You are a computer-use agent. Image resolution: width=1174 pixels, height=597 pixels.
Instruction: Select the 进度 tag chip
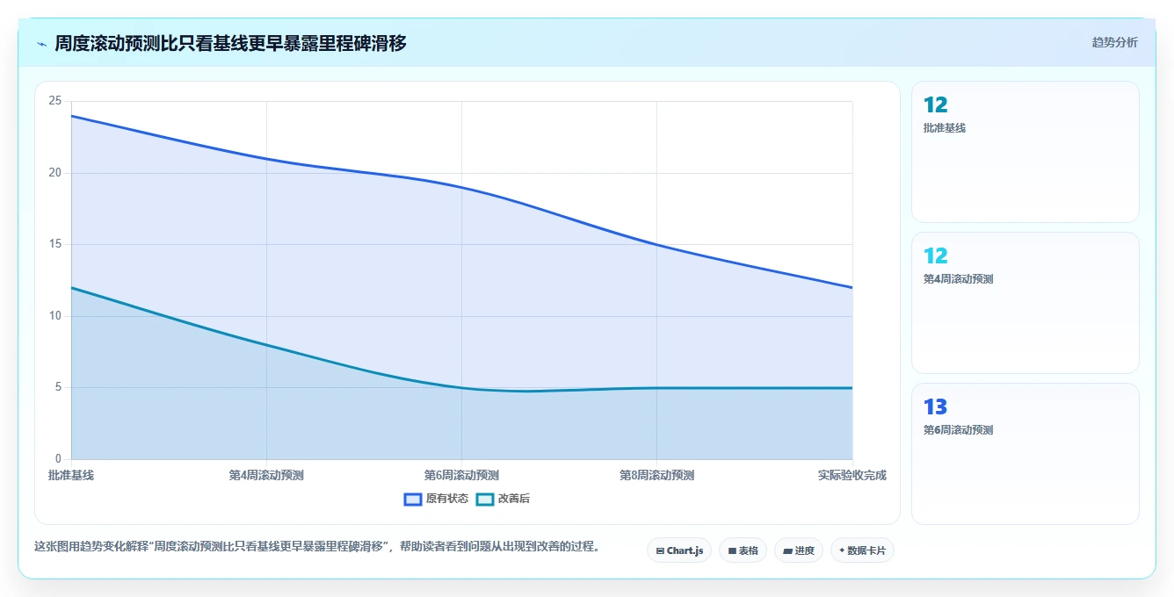[x=798, y=550]
